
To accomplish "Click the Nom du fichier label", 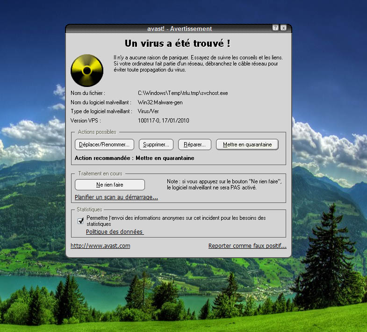I will click(88, 93).
